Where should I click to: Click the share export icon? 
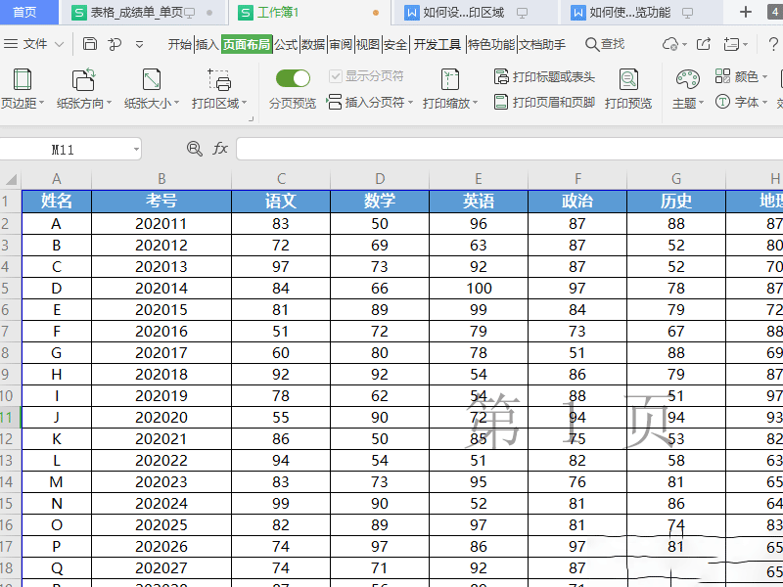(704, 44)
